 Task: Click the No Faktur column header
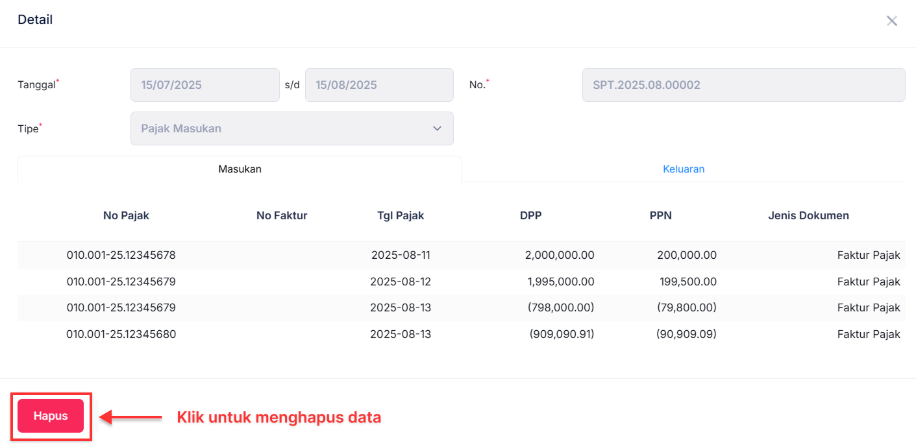[x=281, y=215]
